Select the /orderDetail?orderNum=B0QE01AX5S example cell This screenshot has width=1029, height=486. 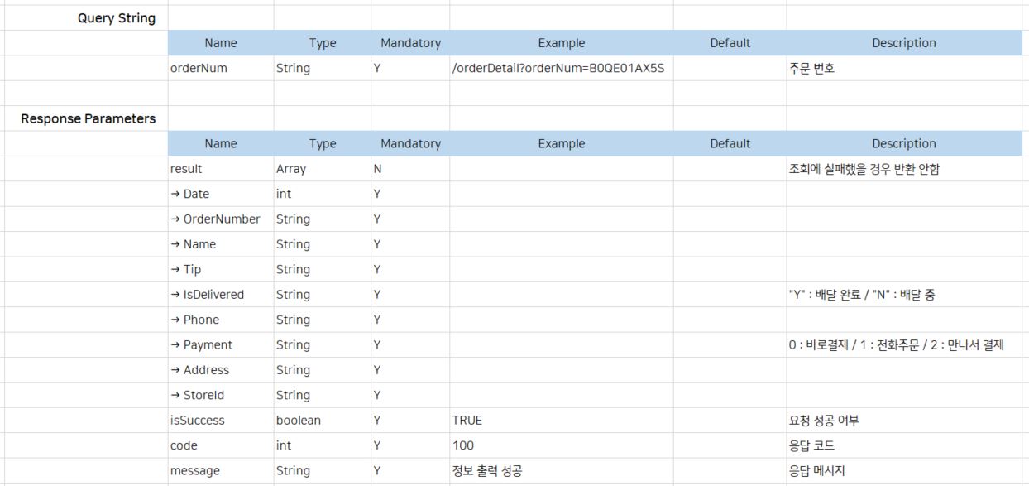pos(558,69)
